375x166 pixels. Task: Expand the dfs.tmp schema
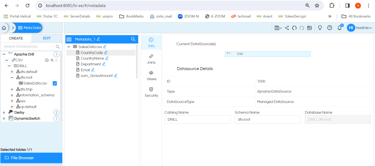click(12, 89)
